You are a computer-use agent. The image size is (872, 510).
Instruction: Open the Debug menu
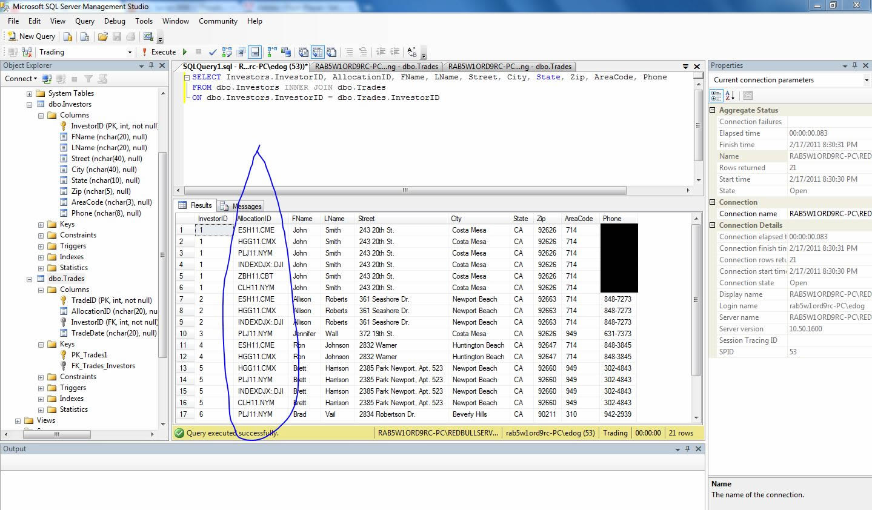115,21
